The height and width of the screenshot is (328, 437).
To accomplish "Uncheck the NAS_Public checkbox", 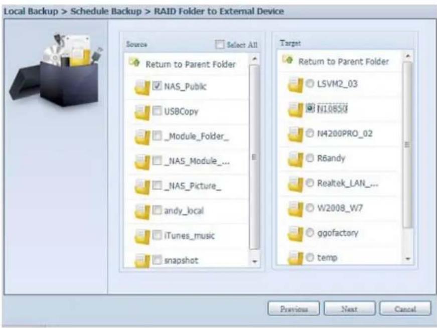I will (x=157, y=86).
